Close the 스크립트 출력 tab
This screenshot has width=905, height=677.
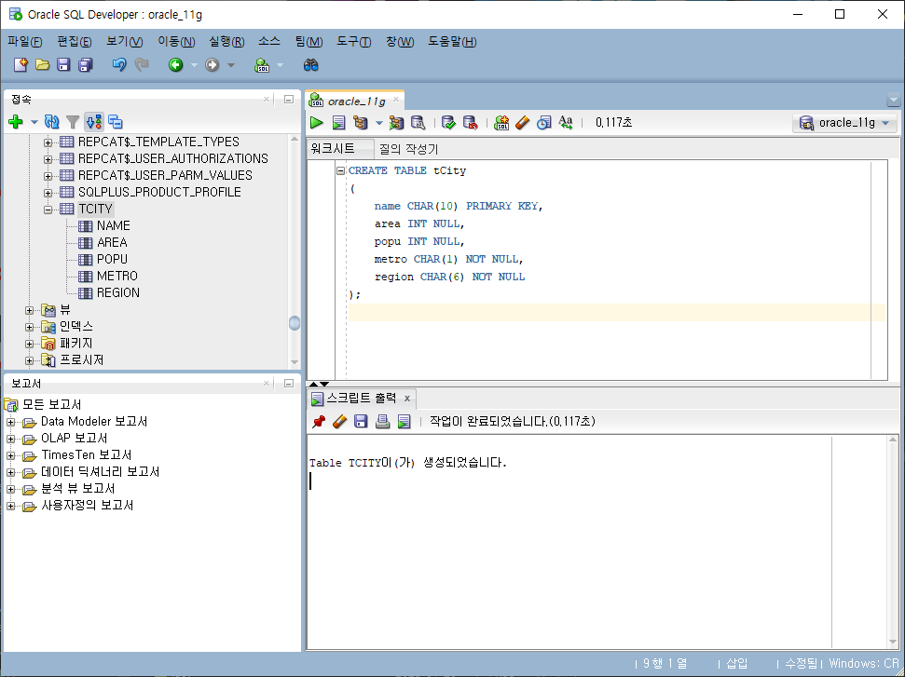point(407,399)
